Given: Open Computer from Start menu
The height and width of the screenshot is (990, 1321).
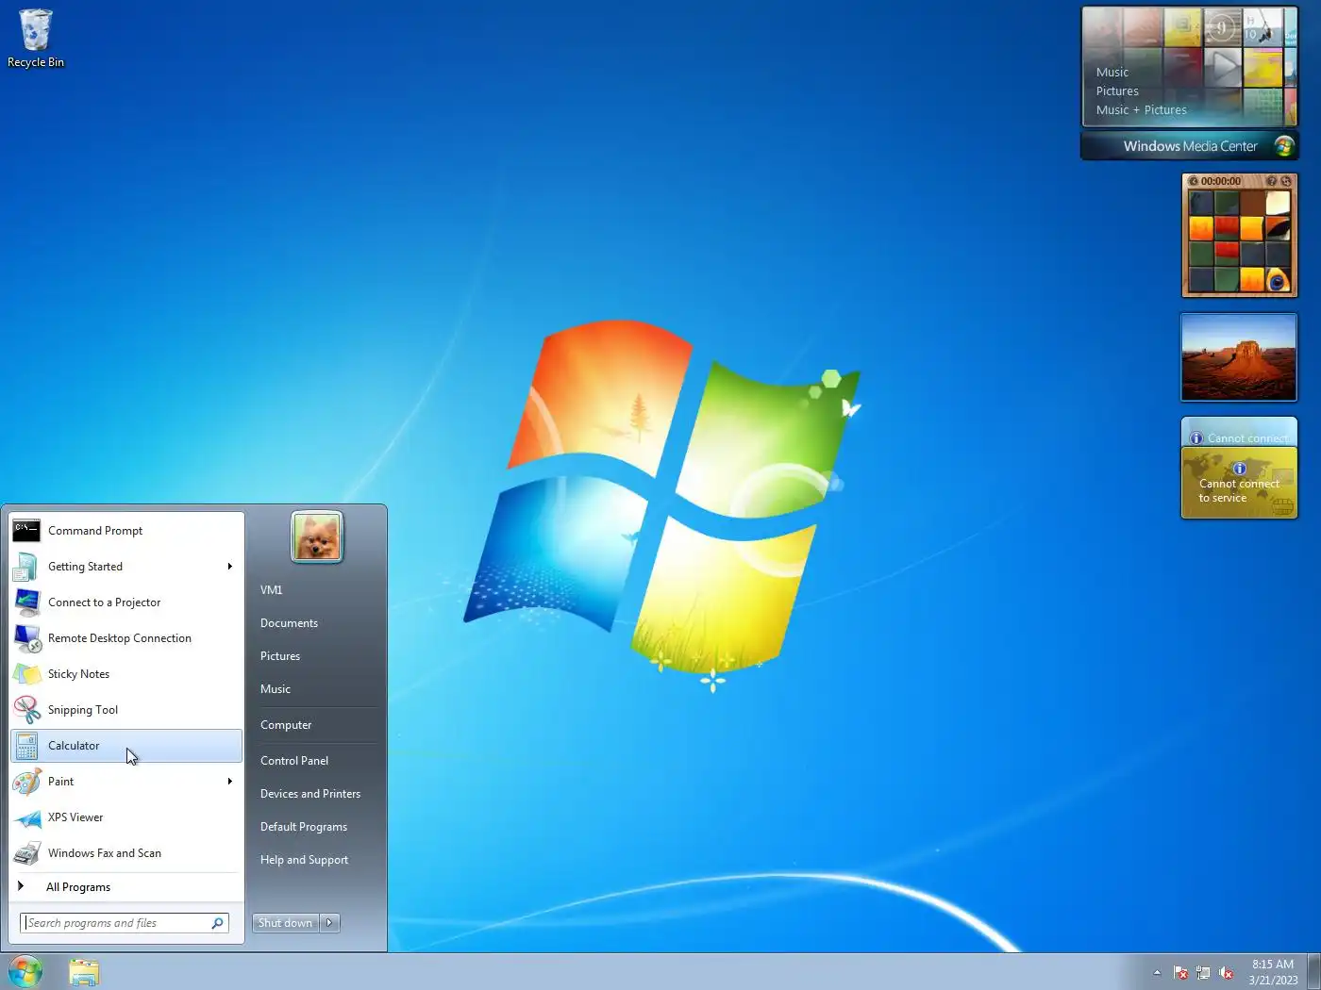Looking at the screenshot, I should [316, 725].
